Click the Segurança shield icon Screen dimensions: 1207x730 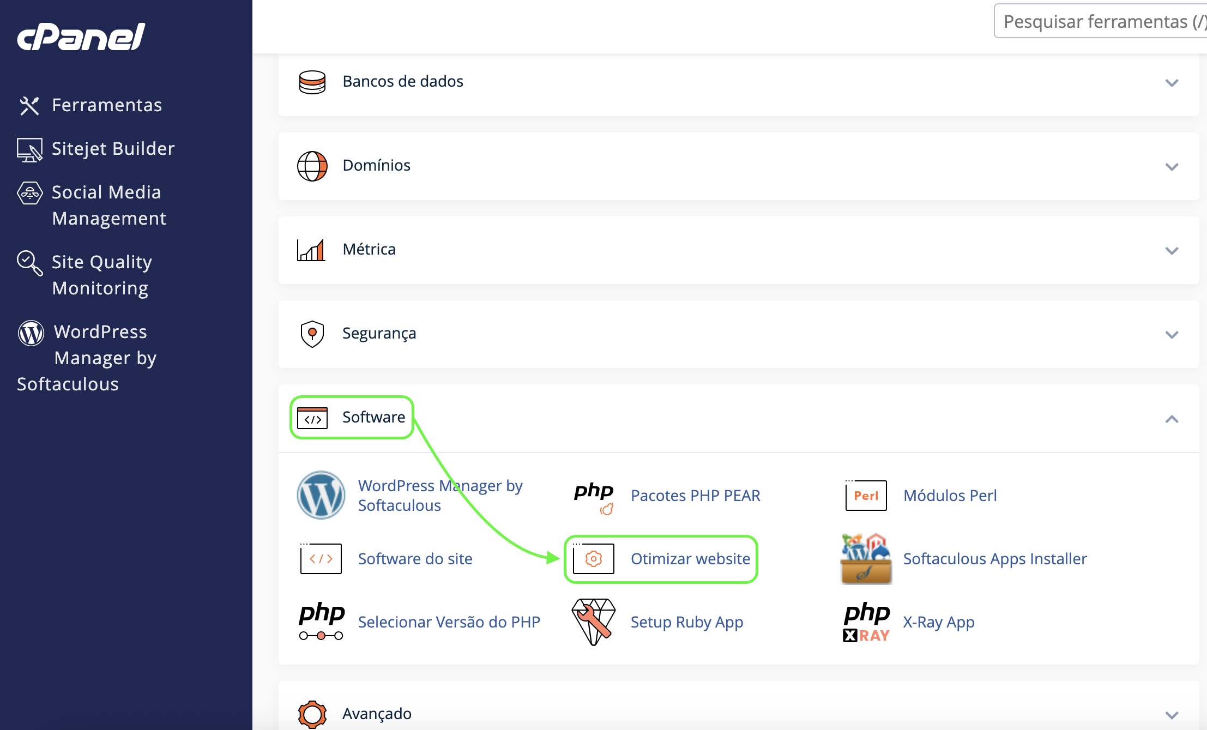pyautogui.click(x=312, y=334)
